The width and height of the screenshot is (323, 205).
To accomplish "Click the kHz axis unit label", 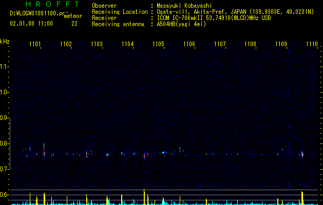I will (x=5, y=42).
